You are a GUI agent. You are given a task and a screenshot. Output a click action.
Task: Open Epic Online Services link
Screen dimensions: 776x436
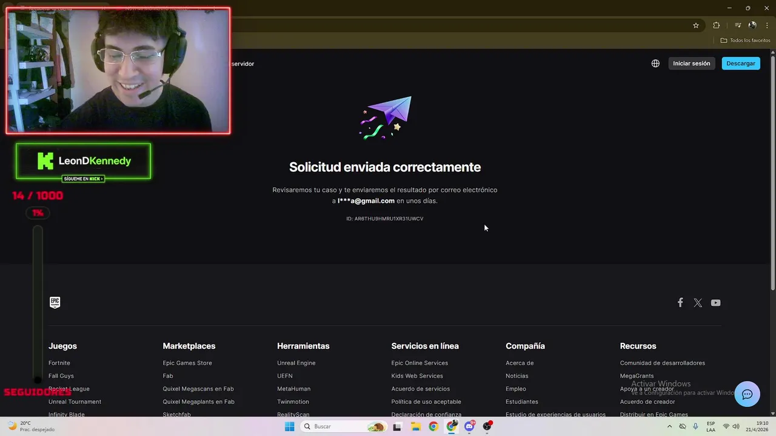click(x=420, y=363)
